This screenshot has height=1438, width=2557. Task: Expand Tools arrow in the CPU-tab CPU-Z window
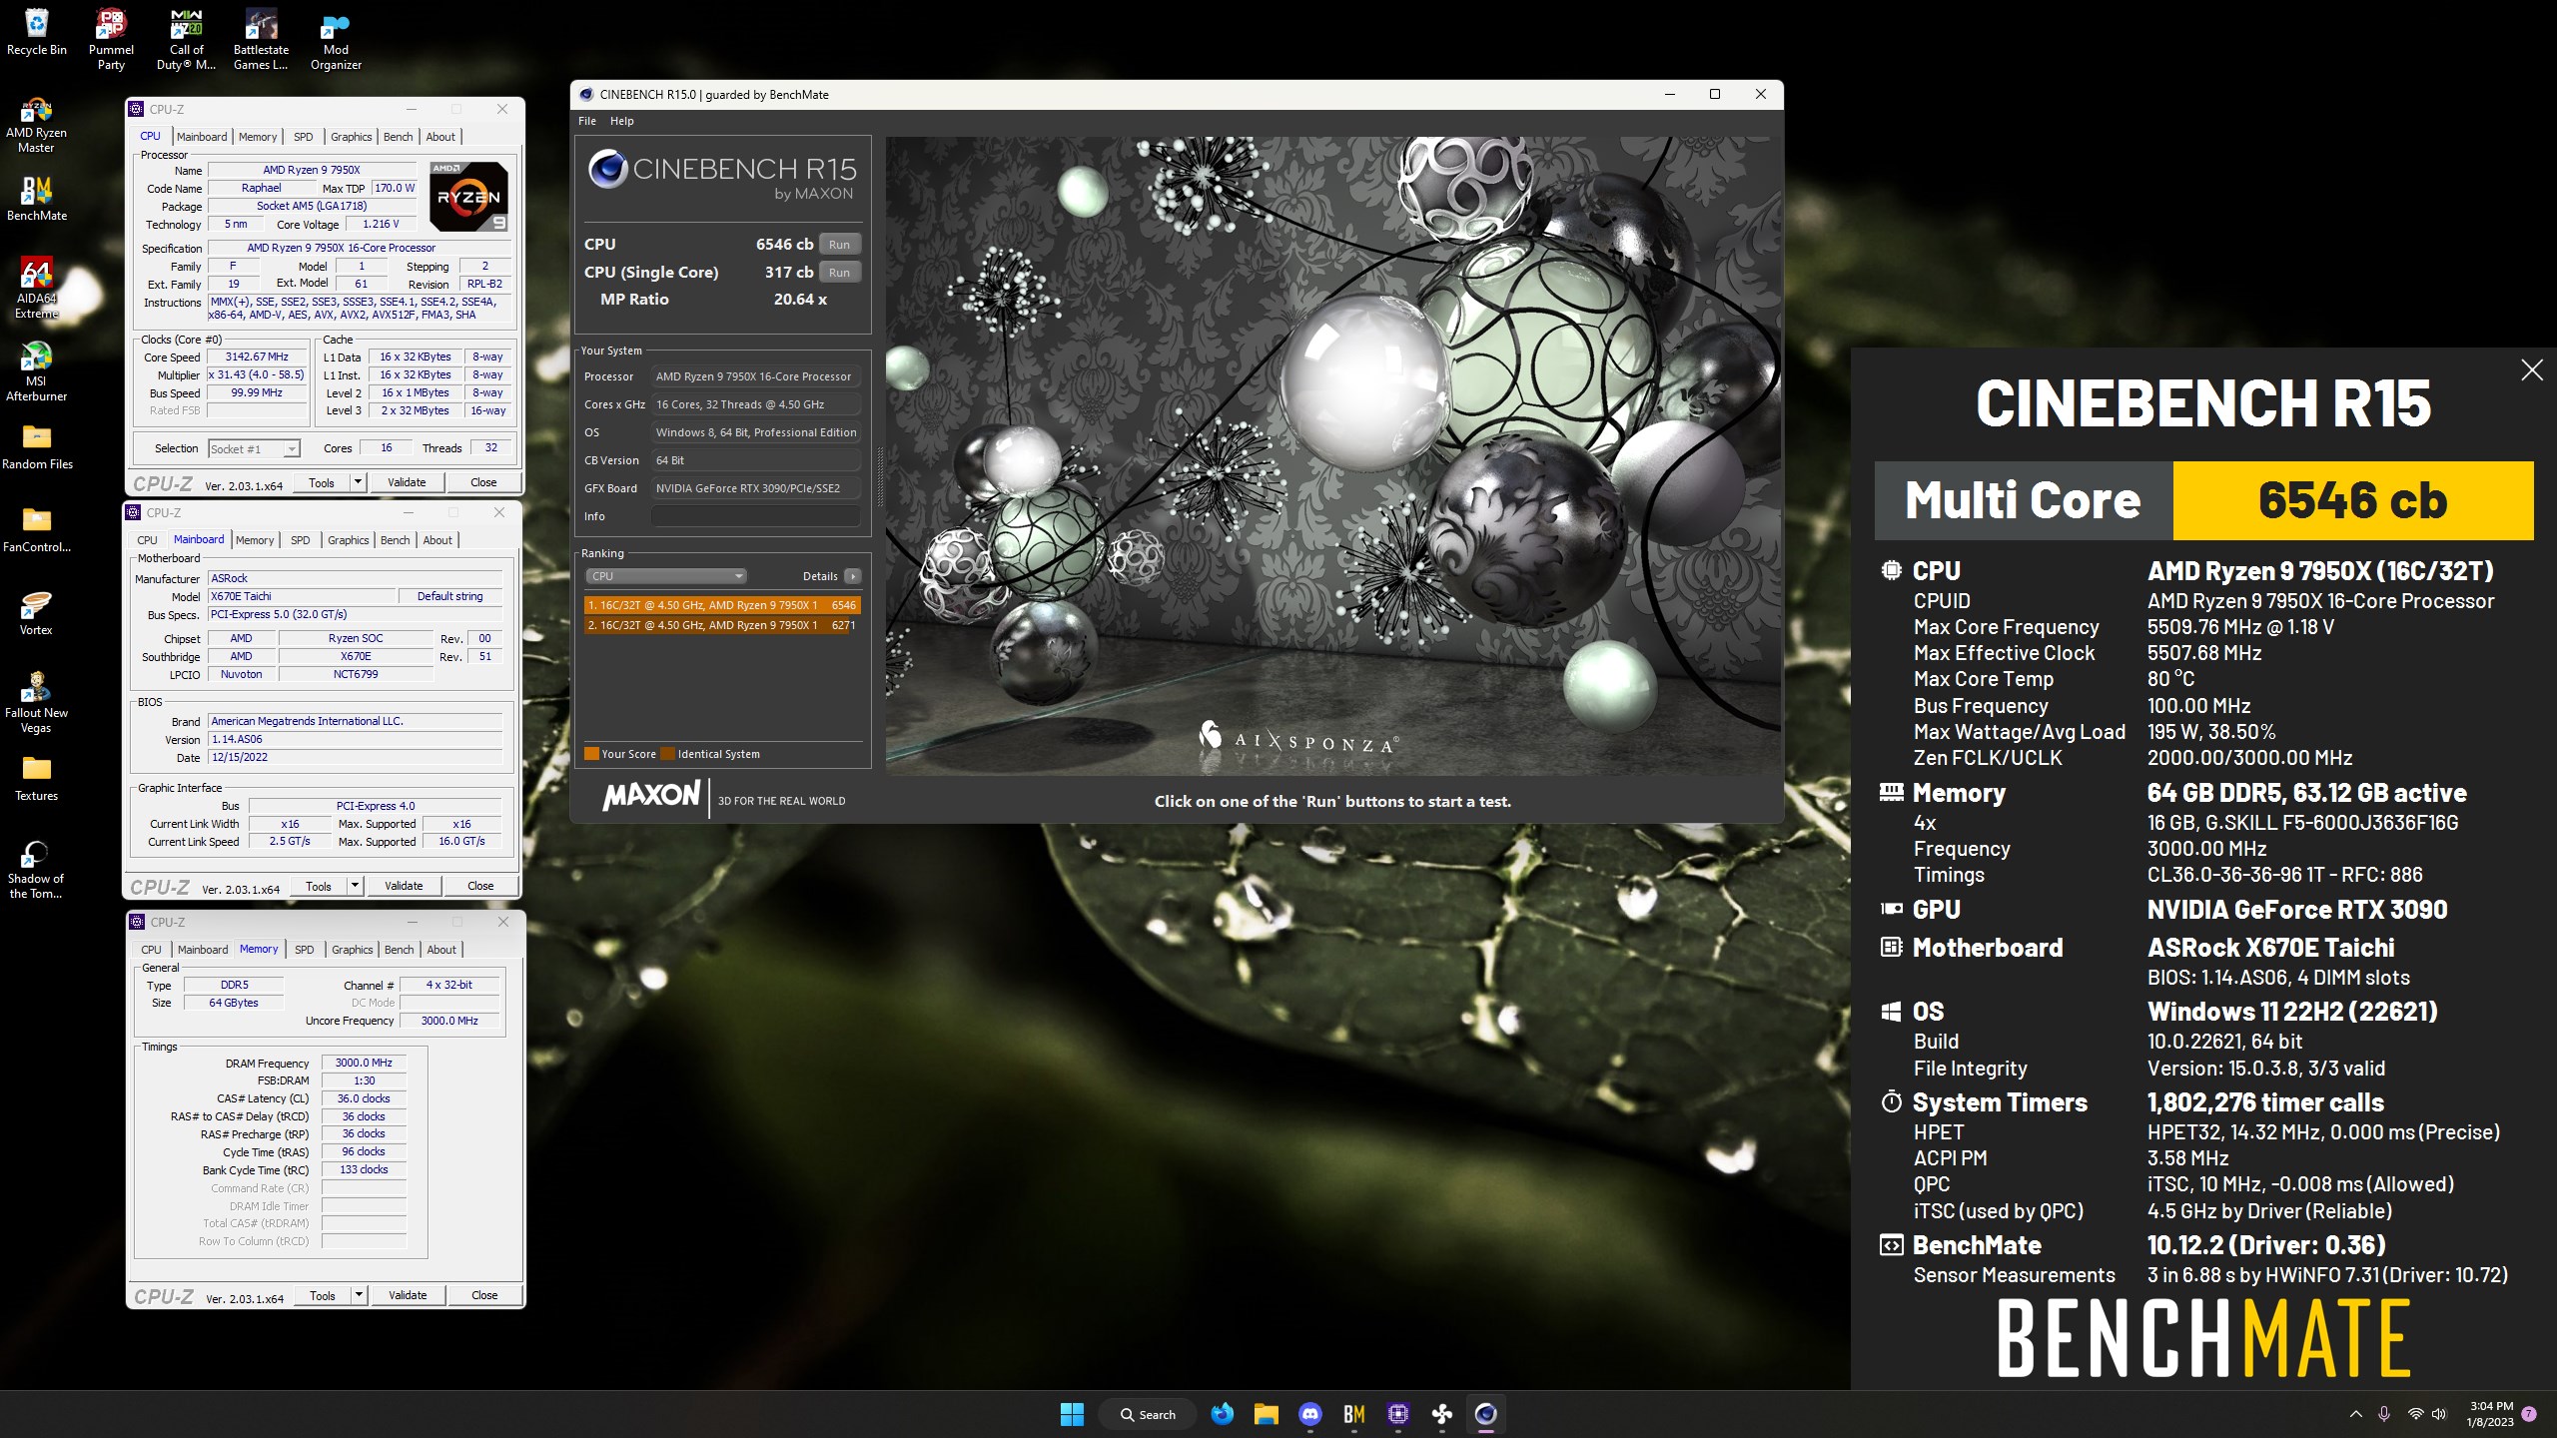click(358, 482)
